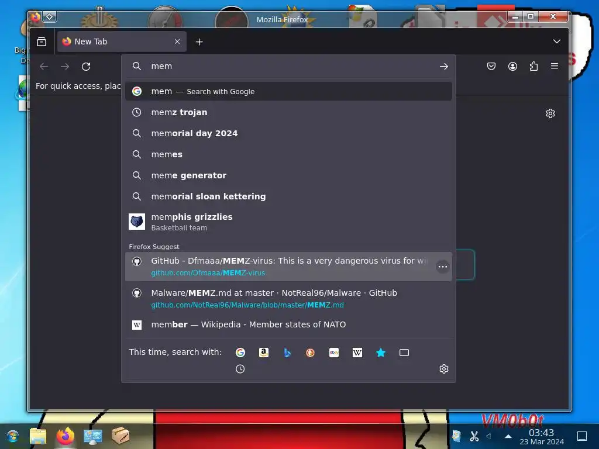599x449 pixels.
Task: Click the new-tab search box behind the dropdown
Action: pos(465,265)
